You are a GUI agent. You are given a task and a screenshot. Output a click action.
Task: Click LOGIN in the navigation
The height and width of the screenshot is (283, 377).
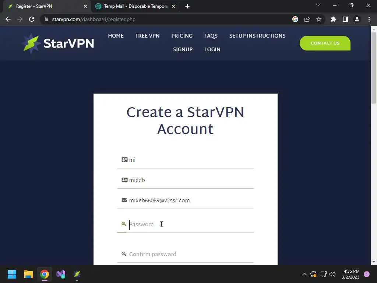pos(212,49)
